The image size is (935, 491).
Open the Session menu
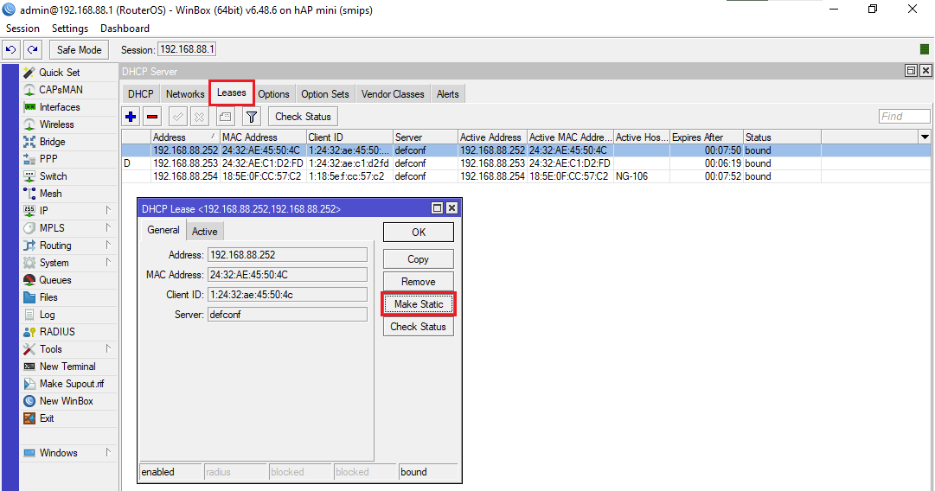tap(22, 29)
